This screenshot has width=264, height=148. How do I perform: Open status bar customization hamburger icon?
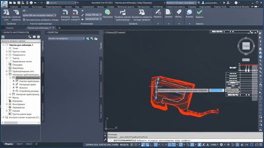click(x=261, y=144)
